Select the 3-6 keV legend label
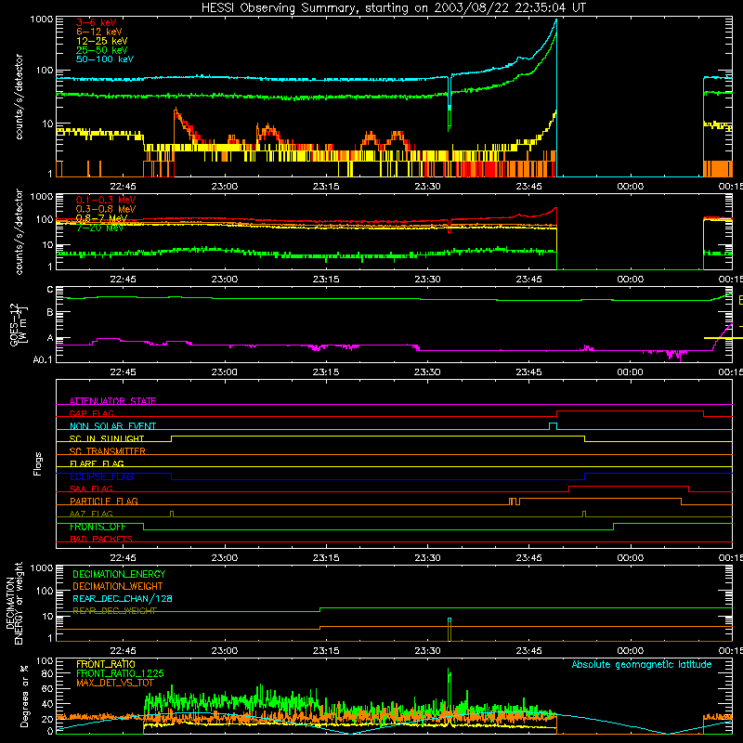Image resolution: width=743 pixels, height=743 pixels. click(97, 22)
